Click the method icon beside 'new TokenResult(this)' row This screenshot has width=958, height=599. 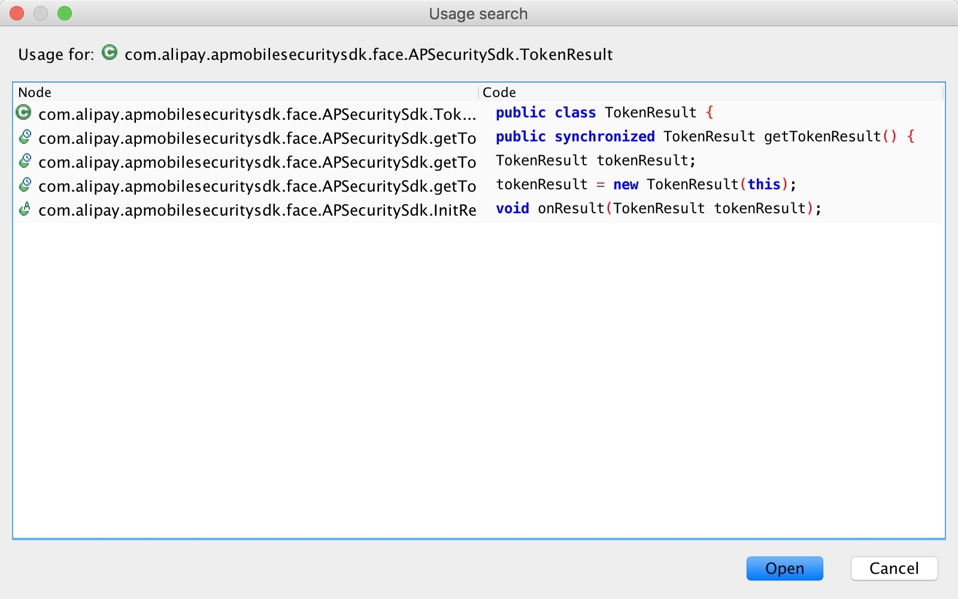pos(25,185)
